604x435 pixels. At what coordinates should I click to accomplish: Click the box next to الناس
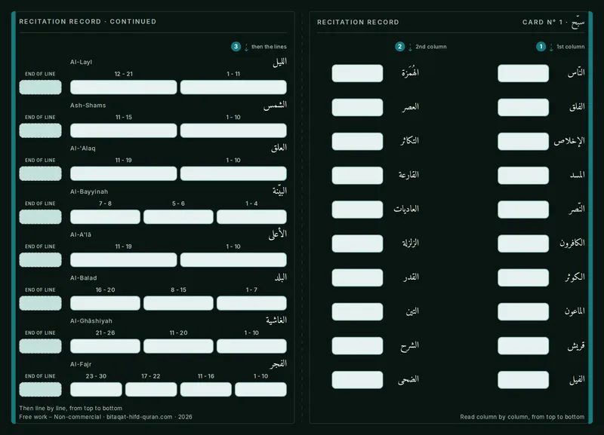click(x=523, y=73)
